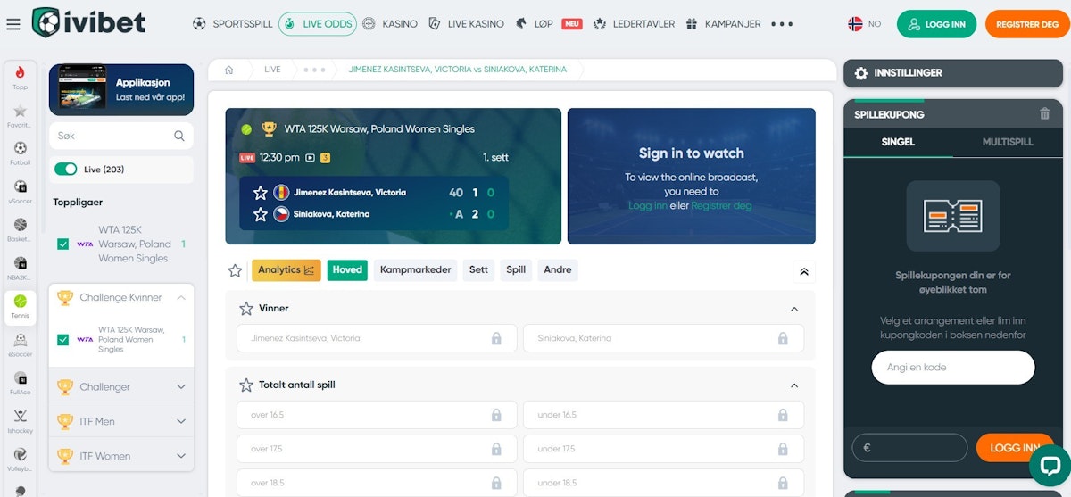Screen dimensions: 1071x497
Task: Toggle the Live (203) switch
Action: (x=66, y=170)
